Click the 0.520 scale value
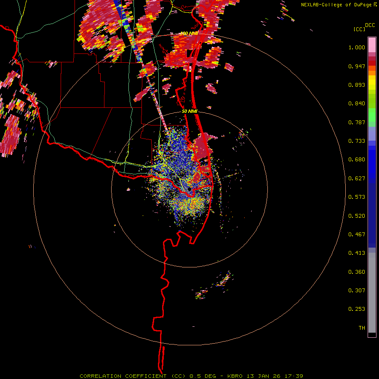The width and height of the screenshot is (379, 379). pos(357,216)
